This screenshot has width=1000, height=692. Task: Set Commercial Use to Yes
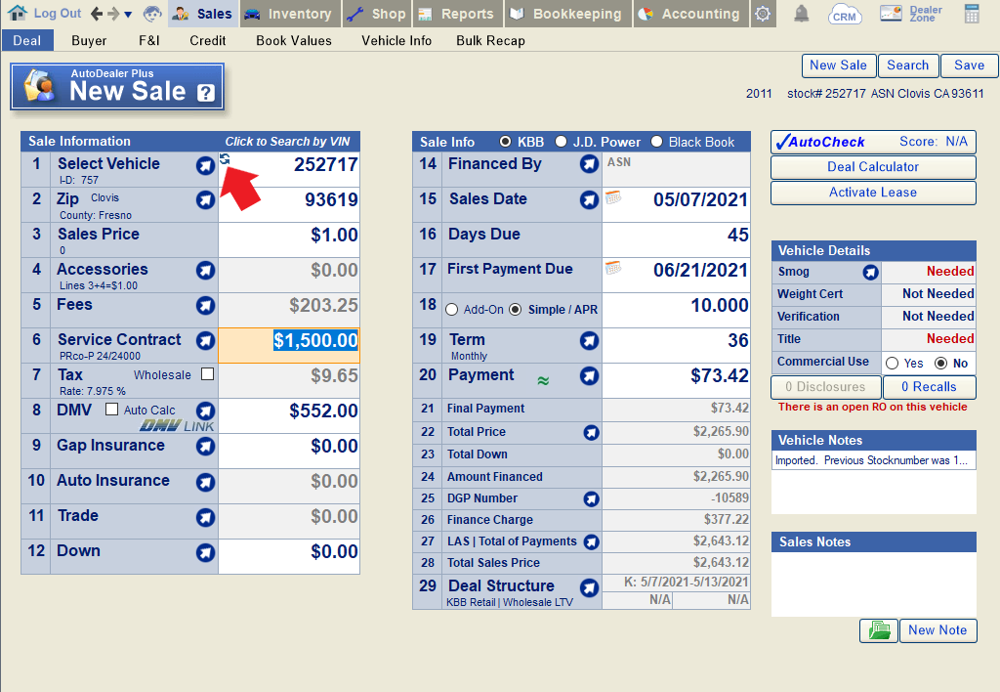coord(893,364)
